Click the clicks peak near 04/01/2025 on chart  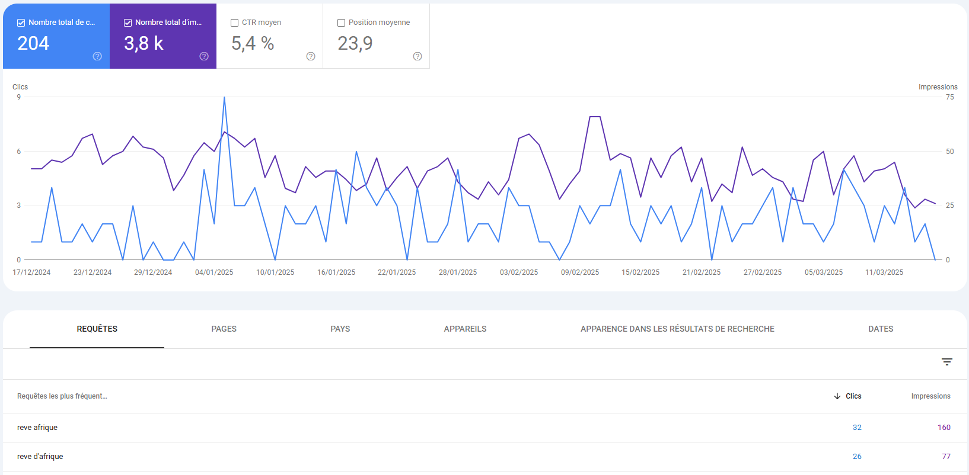(224, 98)
